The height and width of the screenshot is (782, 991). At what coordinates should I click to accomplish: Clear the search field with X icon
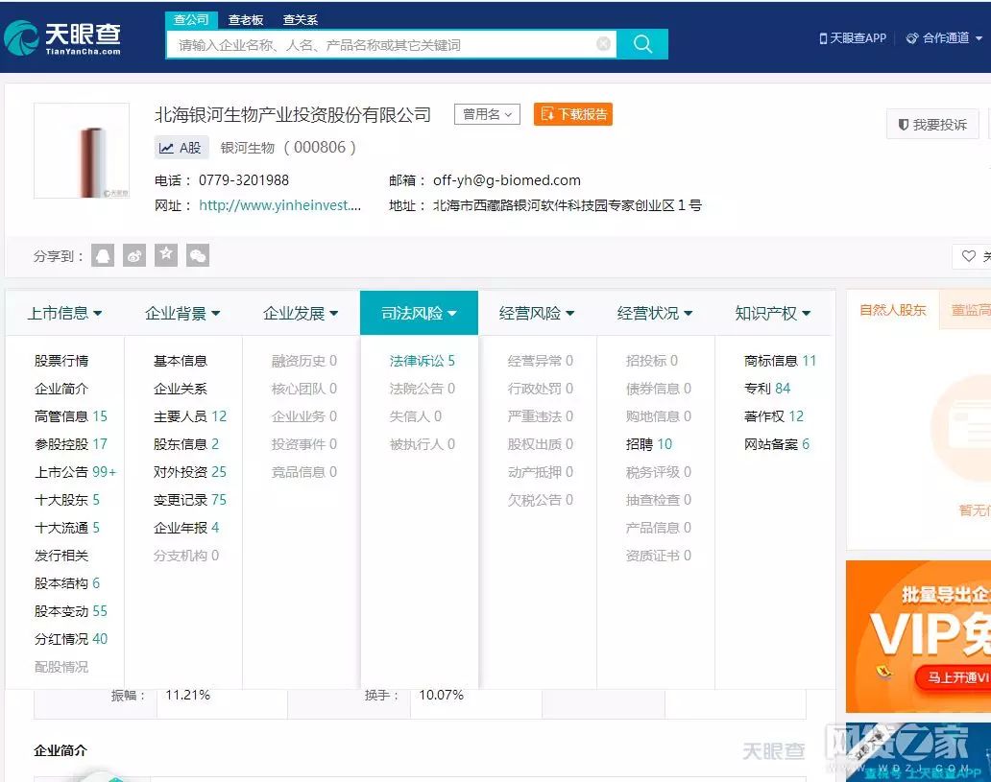(x=604, y=43)
